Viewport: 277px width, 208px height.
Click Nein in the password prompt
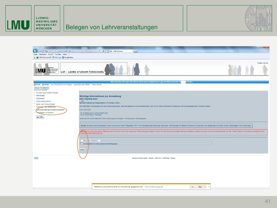click(x=200, y=187)
